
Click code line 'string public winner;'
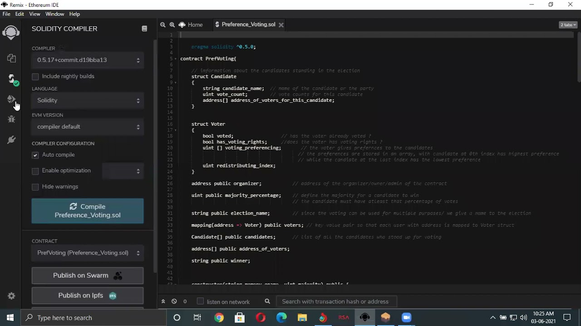click(221, 261)
